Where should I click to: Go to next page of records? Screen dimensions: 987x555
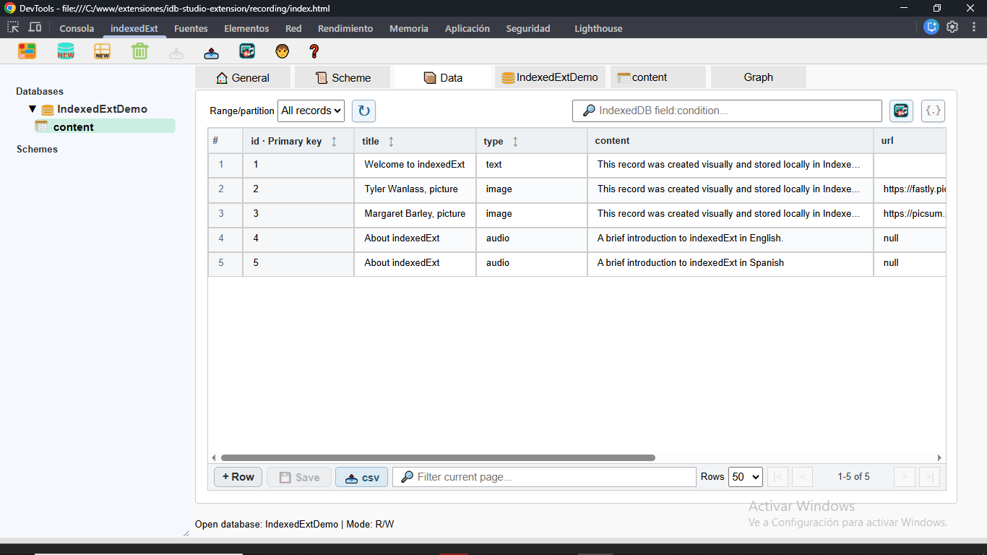point(905,477)
